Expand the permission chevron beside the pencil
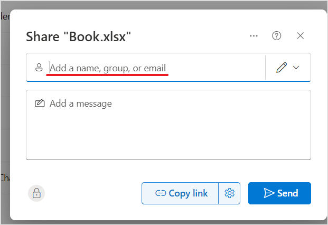Image resolution: width=328 pixels, height=225 pixels. [296, 68]
